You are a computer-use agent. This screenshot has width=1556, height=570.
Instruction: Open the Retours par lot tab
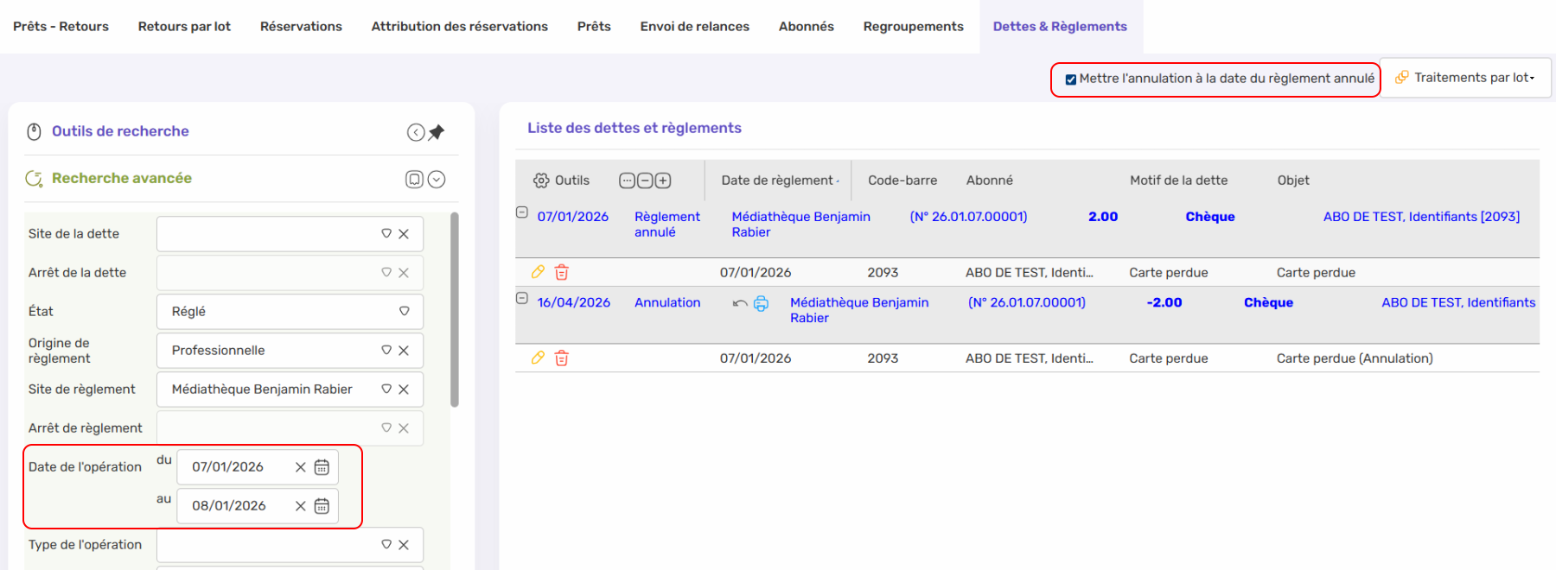coord(184,27)
